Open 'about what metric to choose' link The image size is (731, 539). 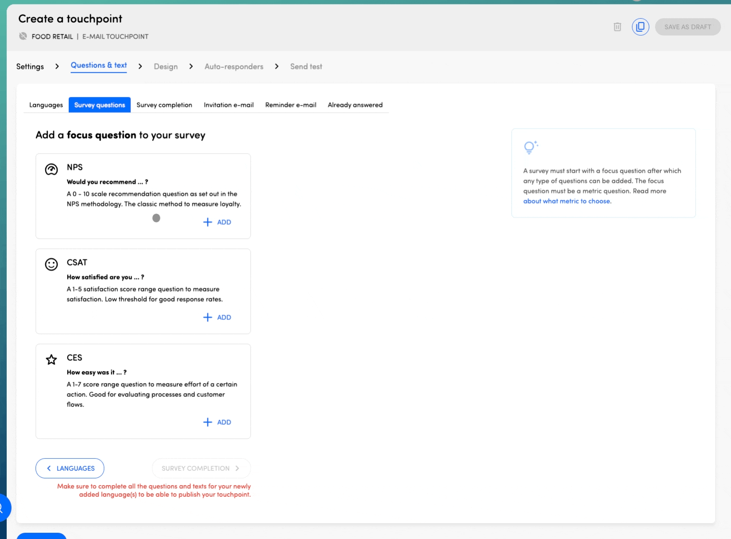click(x=567, y=201)
